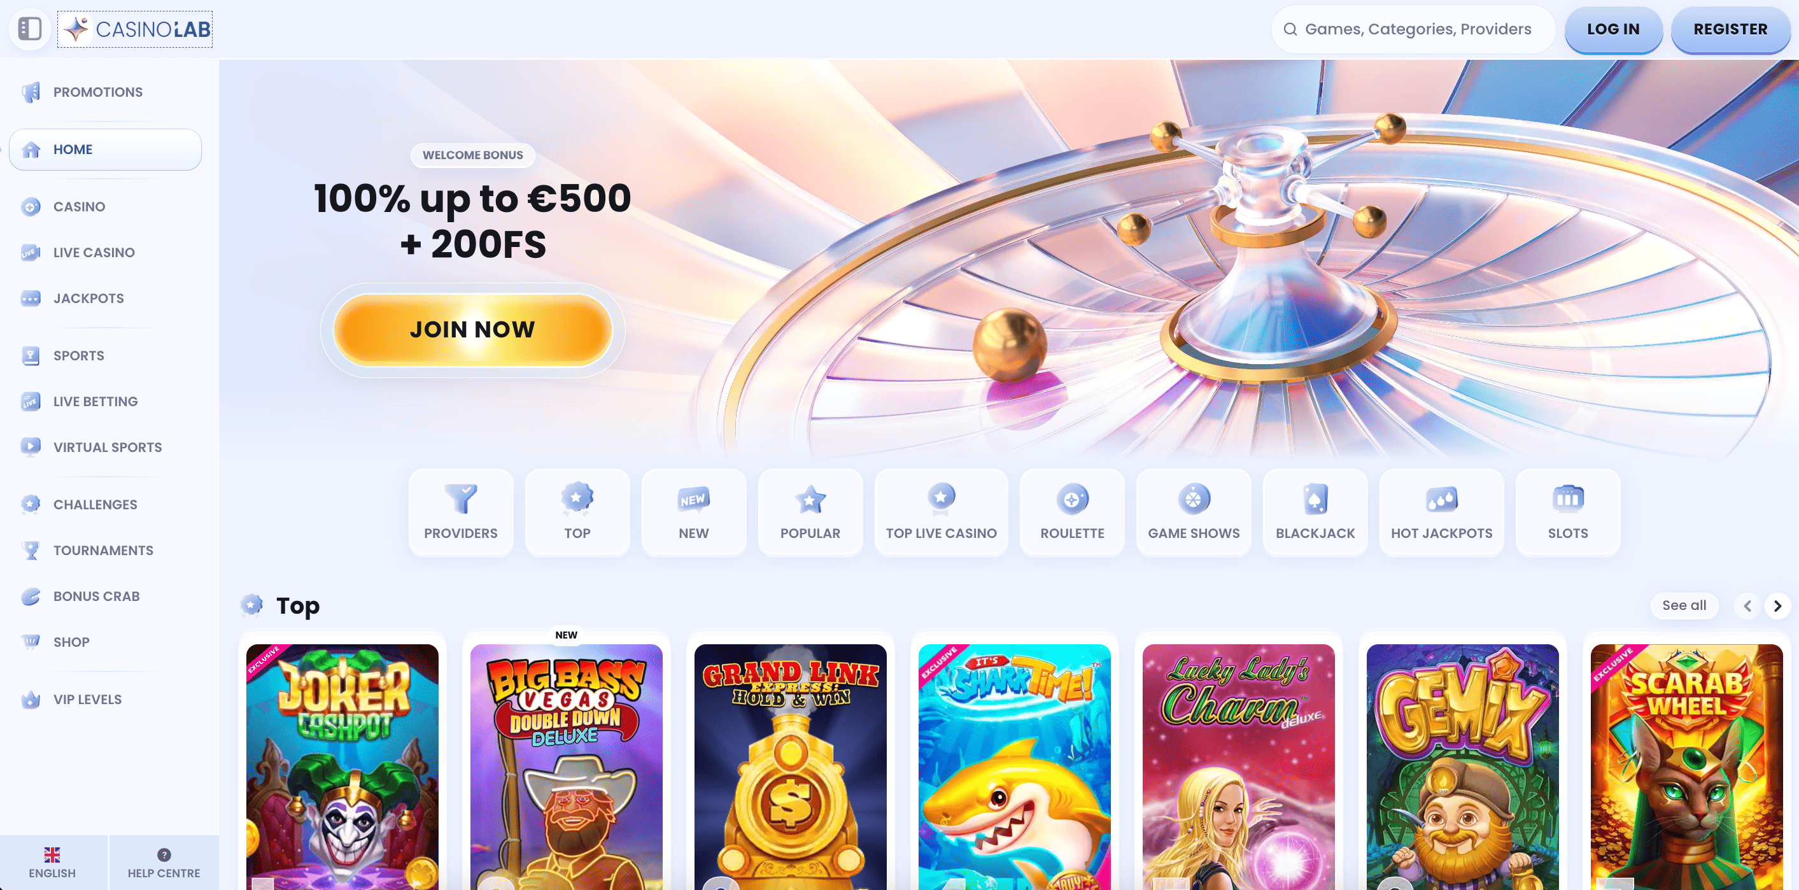
Task: Click the JOIN NOW button
Action: 473,330
